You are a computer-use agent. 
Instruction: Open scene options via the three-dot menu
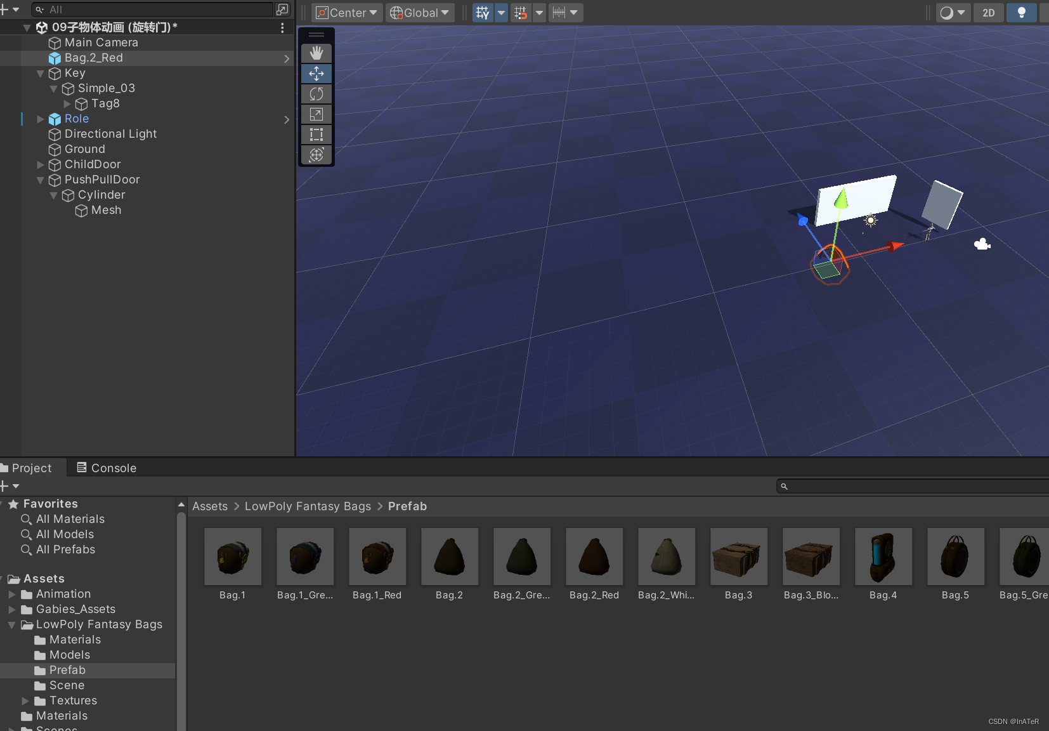pos(282,27)
